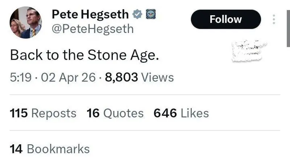Select the "Back to the Stone Age." post text

85,55
